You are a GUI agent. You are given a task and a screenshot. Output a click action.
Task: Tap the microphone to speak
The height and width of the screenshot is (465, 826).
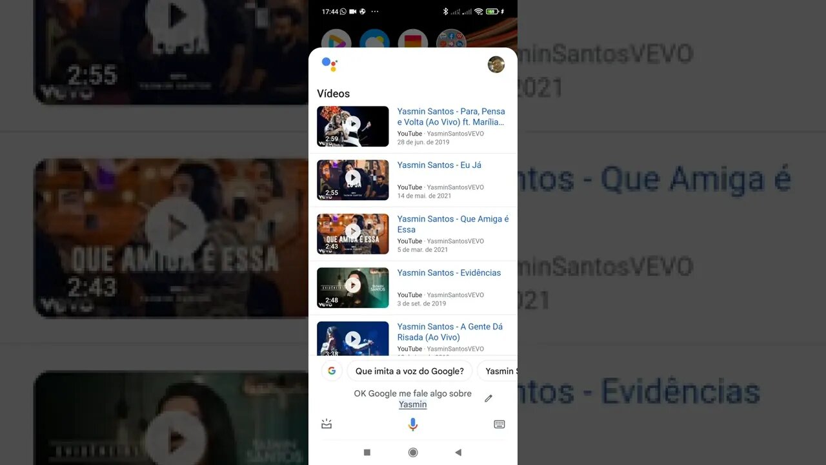(x=413, y=424)
